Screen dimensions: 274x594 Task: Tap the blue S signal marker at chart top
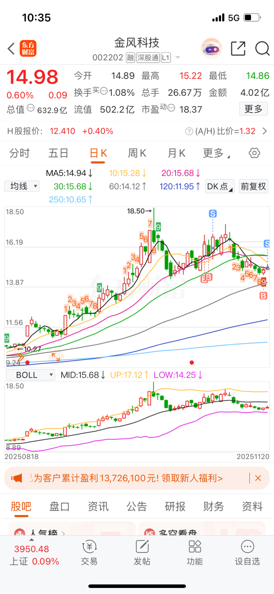click(213, 214)
